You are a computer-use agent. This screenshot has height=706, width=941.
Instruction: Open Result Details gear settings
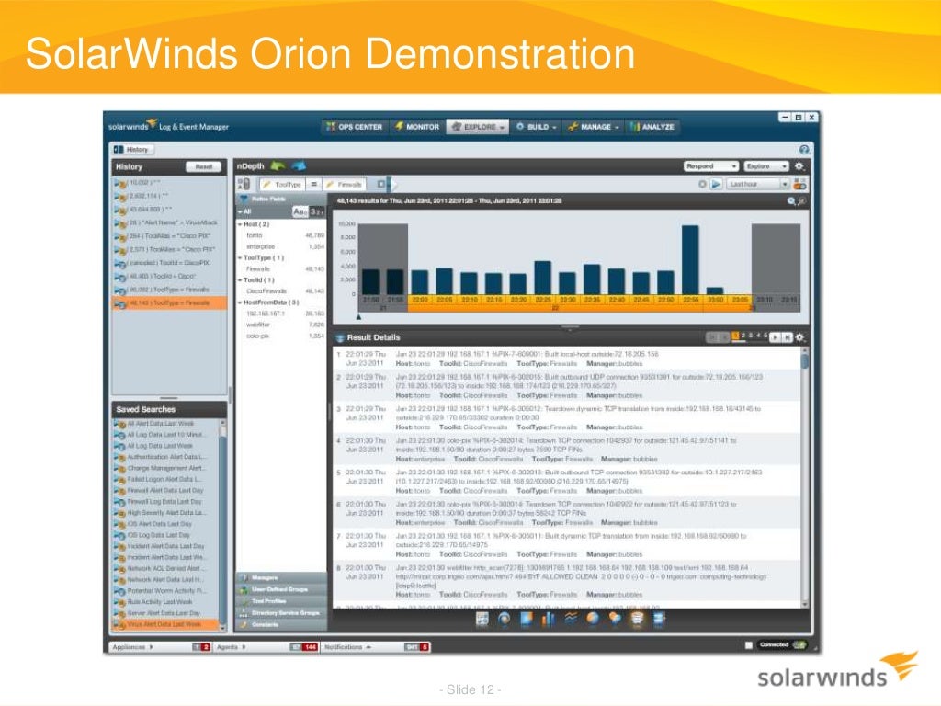click(799, 337)
